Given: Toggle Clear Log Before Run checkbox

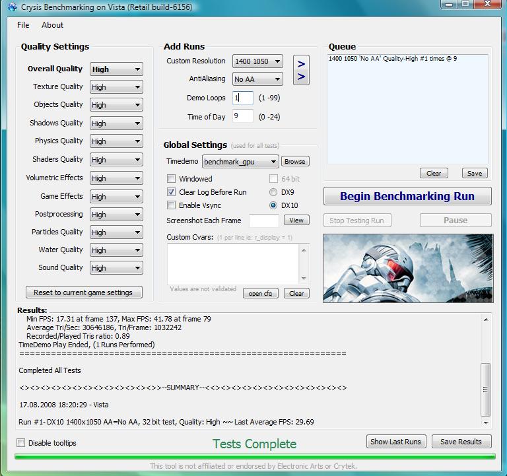Looking at the screenshot, I should (172, 192).
